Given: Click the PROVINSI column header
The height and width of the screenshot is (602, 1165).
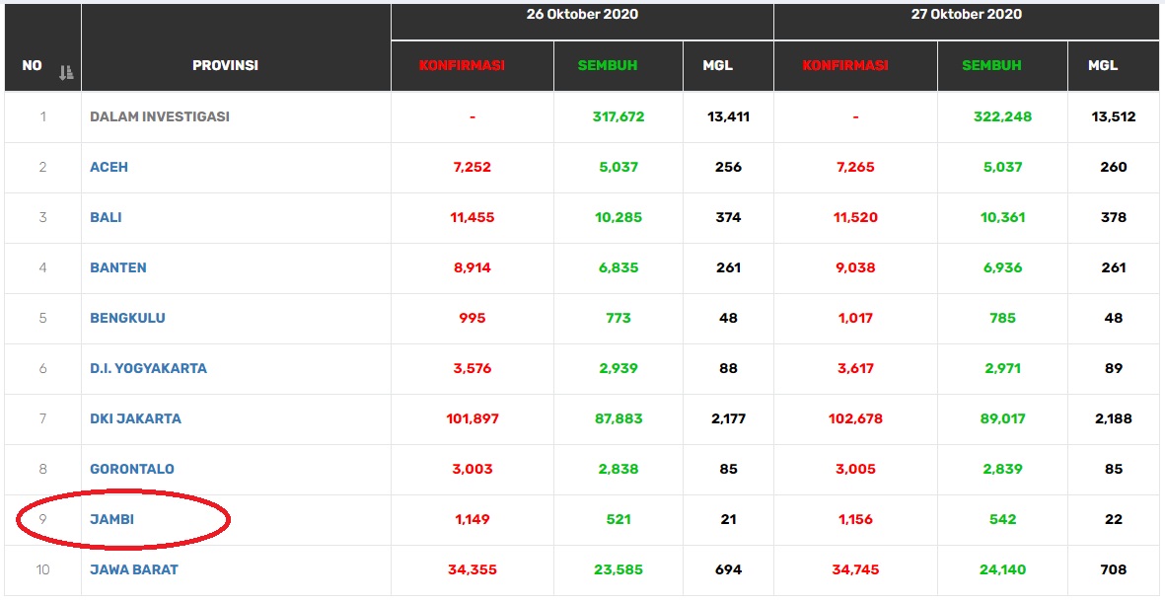Looking at the screenshot, I should pyautogui.click(x=225, y=66).
